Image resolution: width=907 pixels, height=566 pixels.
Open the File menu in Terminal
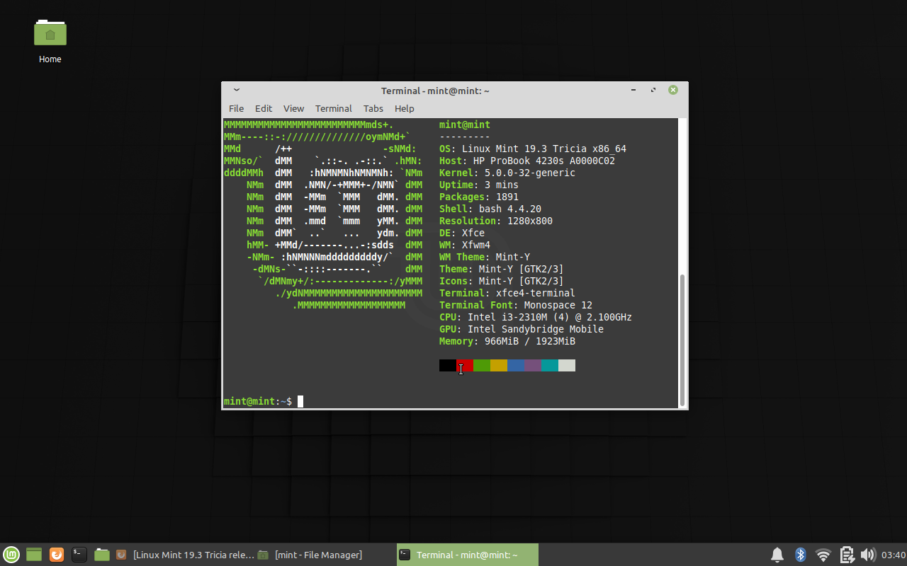(236, 108)
